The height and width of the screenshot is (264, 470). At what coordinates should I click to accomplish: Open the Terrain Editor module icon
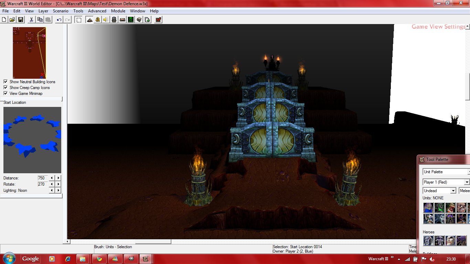(89, 20)
